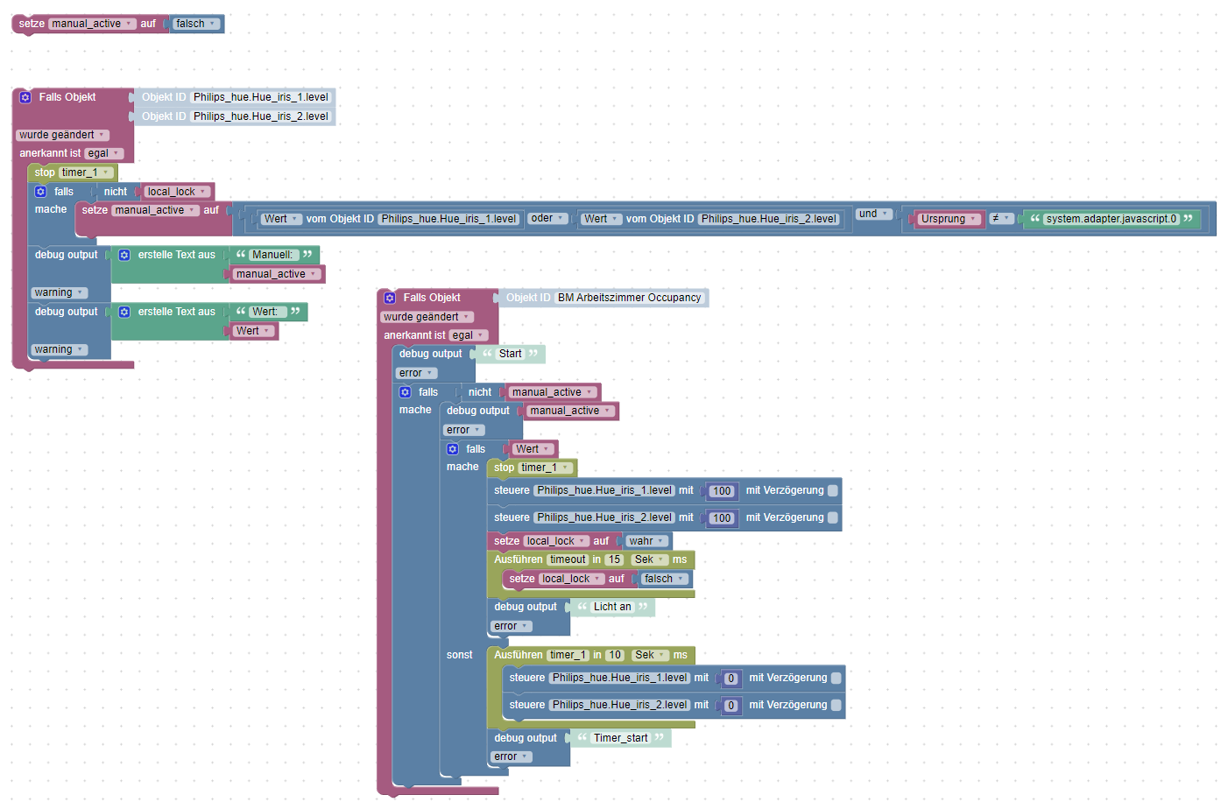Screen dimensions: 1221x809
Task: Edit 'Licht an' debug text
Action: coord(612,607)
